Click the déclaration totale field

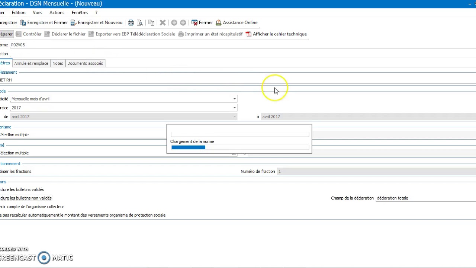pos(426,198)
